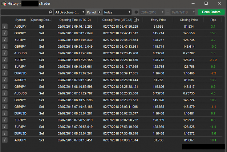
Task: Open the start date 02/07/2018 picker
Action: tap(152, 12)
